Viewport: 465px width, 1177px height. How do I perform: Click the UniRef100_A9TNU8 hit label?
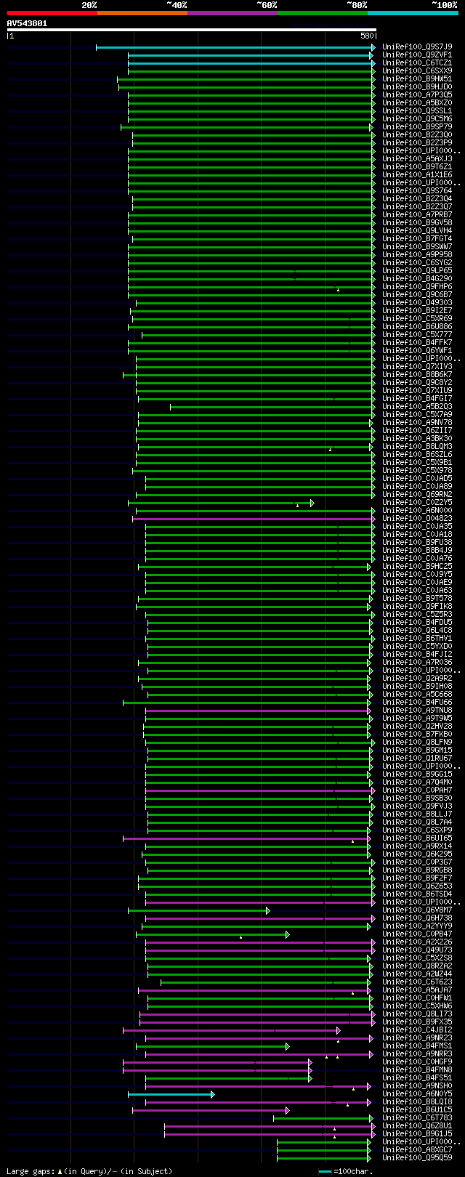(x=417, y=710)
